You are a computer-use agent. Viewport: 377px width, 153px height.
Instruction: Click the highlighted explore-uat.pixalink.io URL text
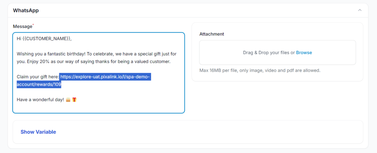[105, 77]
